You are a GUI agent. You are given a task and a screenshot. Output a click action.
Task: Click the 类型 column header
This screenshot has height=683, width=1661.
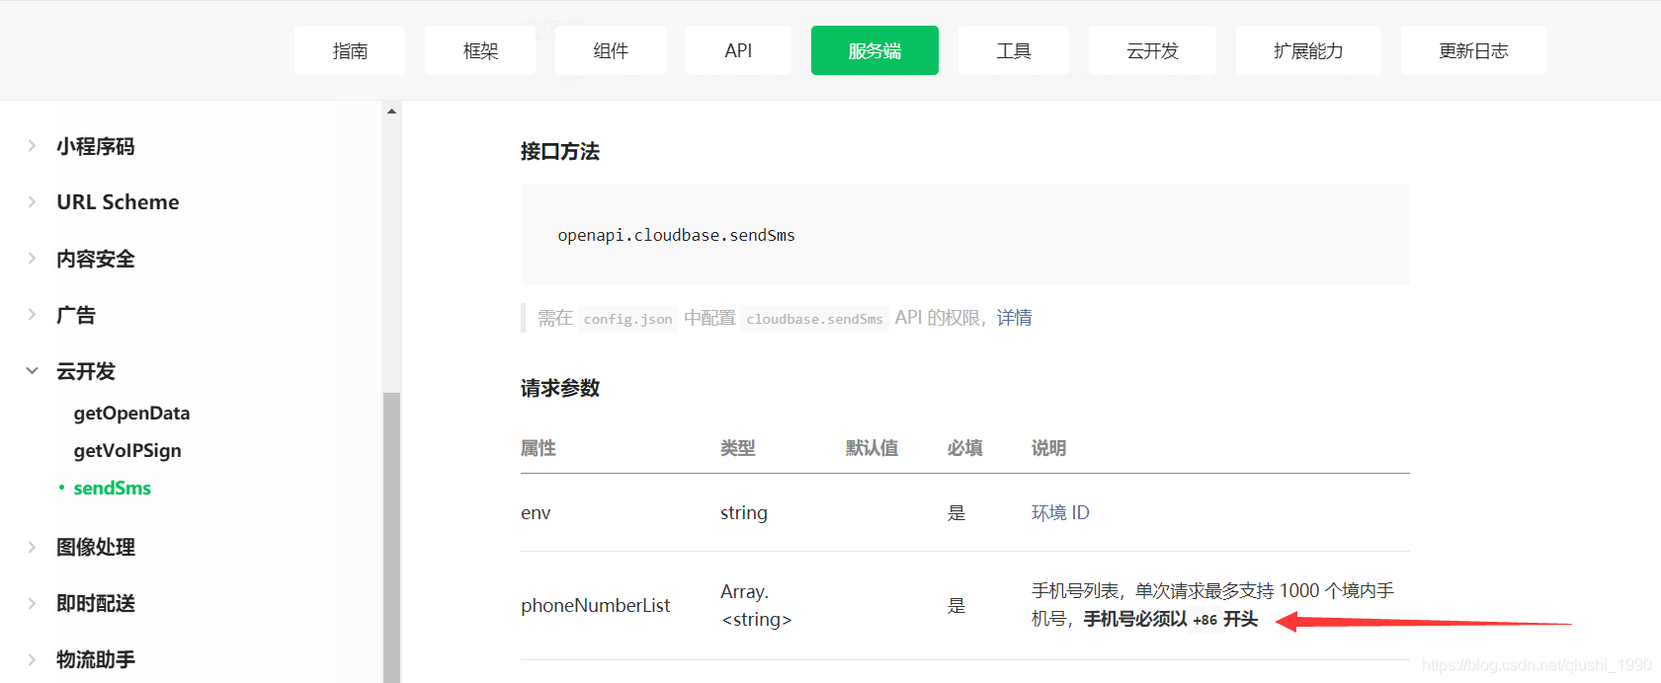pos(738,448)
